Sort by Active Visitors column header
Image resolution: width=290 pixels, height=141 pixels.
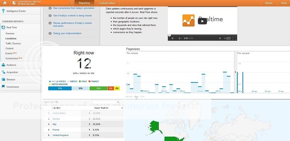click(101, 108)
